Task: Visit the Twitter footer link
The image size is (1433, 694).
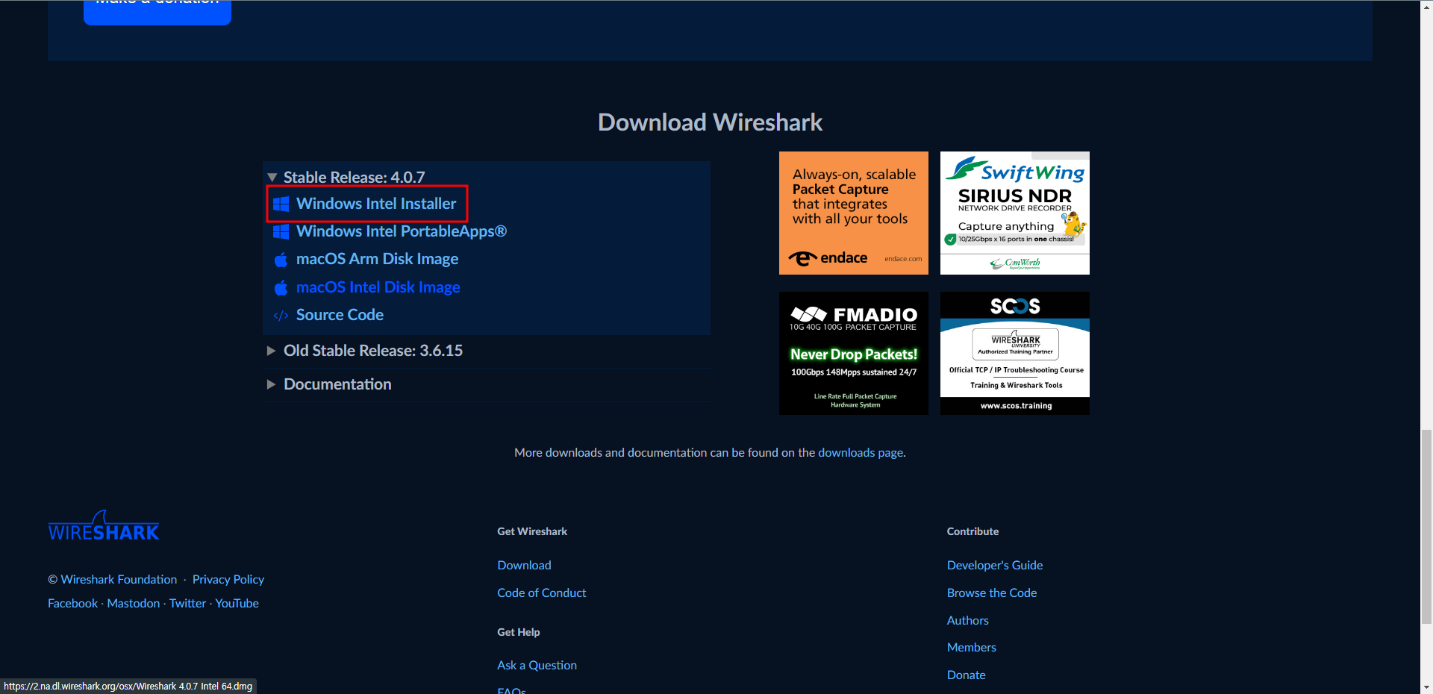Action: 187,603
